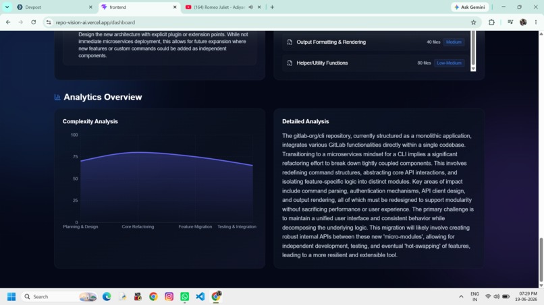Click the Output Formatting file icon
This screenshot has width=544, height=305.
click(290, 42)
